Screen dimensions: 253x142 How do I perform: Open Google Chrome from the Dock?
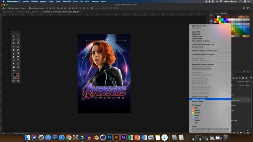point(68,138)
